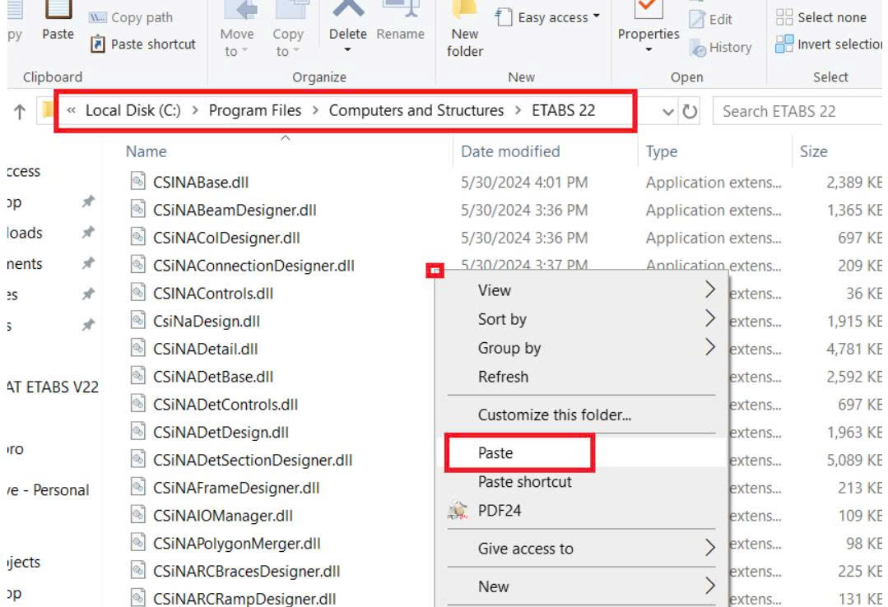This screenshot has width=888, height=607.
Task: Choose Customize this folder in context menu
Action: (581, 415)
